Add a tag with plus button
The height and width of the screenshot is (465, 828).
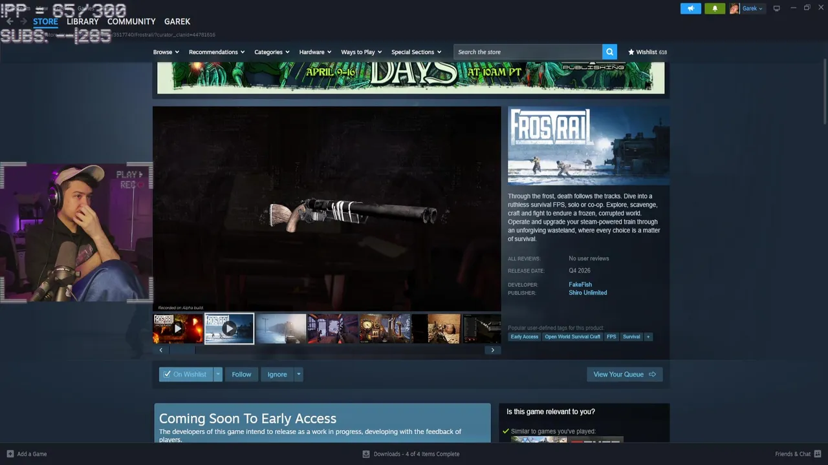click(648, 336)
